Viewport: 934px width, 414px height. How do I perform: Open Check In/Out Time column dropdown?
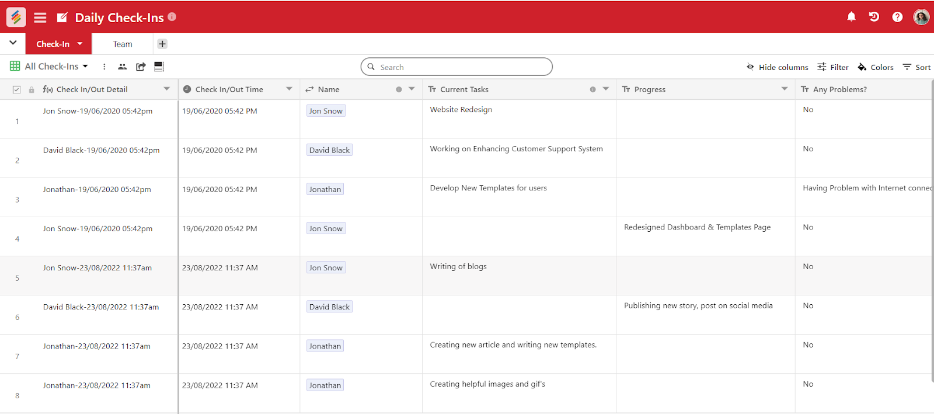coord(289,89)
